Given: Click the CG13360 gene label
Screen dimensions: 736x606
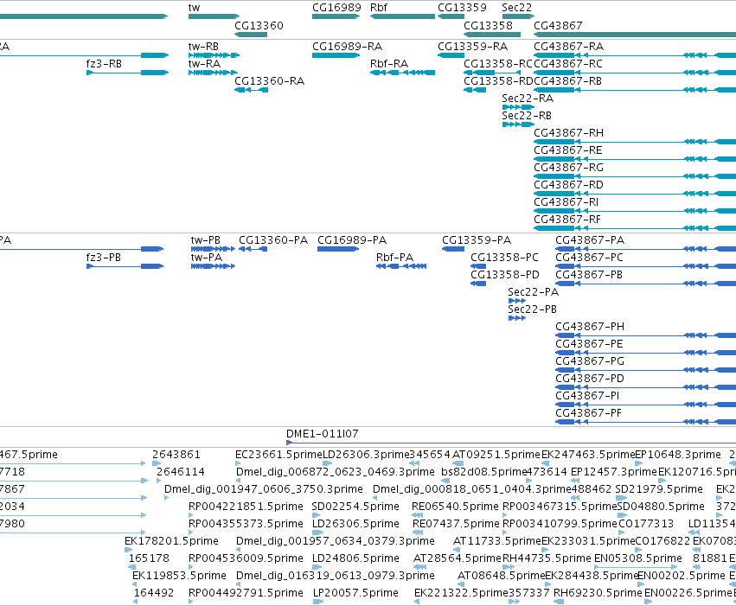Looking at the screenshot, I should tap(259, 25).
